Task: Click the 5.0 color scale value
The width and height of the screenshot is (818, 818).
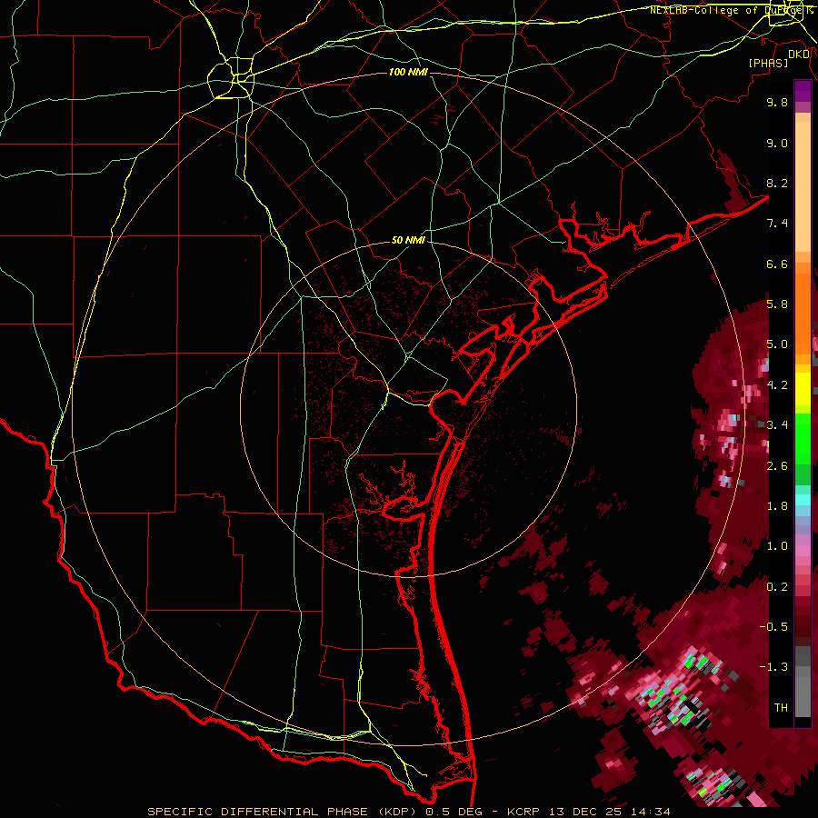Action: pos(777,344)
